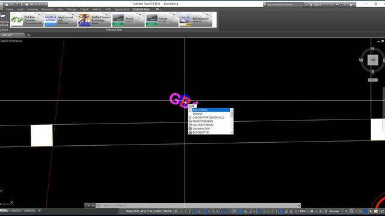Viewport: 385px width, 216px height.
Task: Select ZOOMFACTOR from the suggestion list
Action: (209, 128)
